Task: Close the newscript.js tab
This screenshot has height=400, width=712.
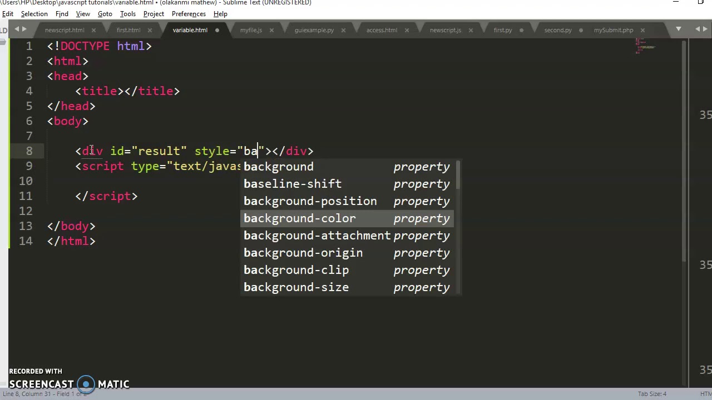Action: pos(471,30)
